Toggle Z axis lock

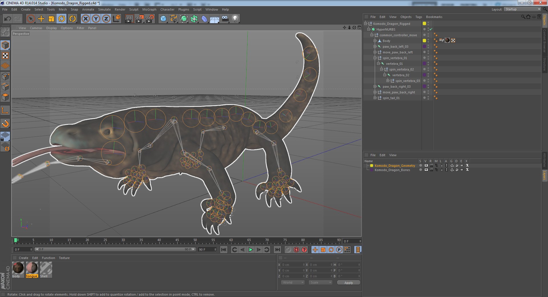106,19
